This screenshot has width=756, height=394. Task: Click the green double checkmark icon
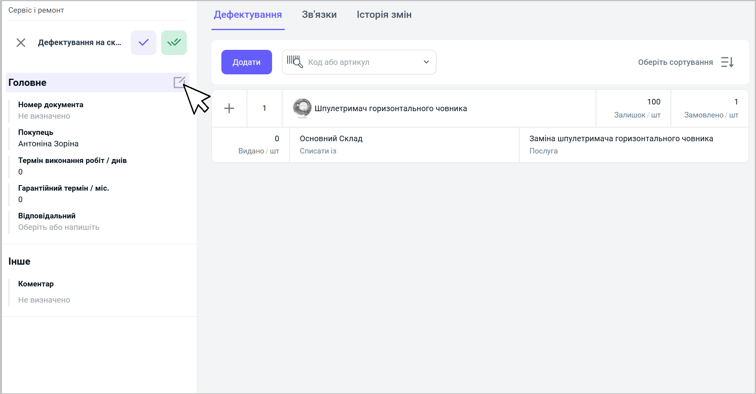pos(174,43)
